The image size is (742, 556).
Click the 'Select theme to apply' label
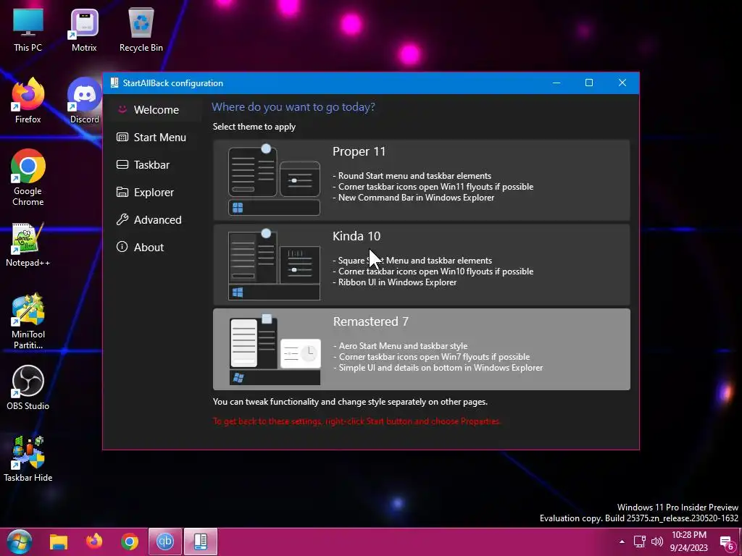pyautogui.click(x=254, y=127)
